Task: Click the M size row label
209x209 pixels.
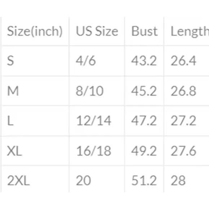Action: pyautogui.click(x=13, y=91)
